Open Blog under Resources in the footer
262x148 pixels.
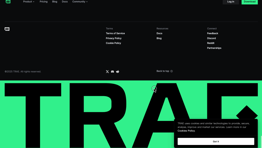point(159,38)
